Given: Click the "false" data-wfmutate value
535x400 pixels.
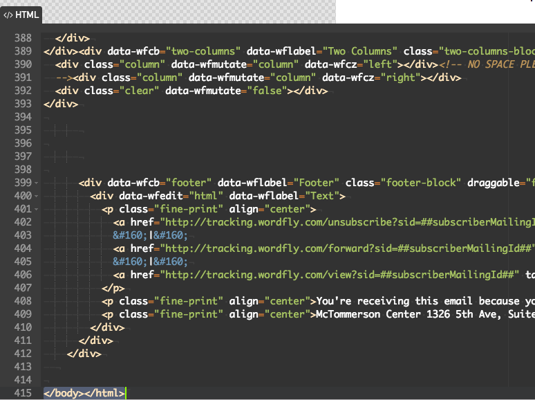Looking at the screenshot, I should pyautogui.click(x=267, y=91).
